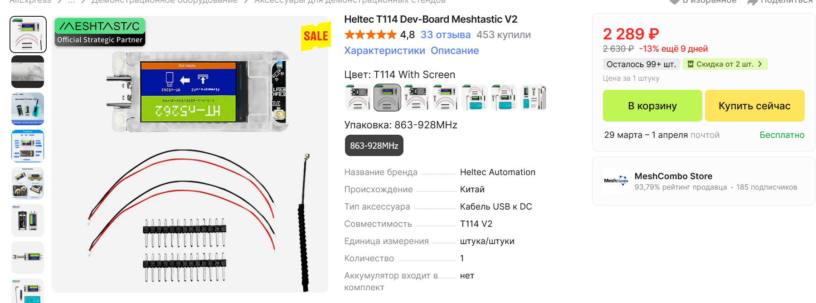816x303 pixels.
Task: Expand the discount from 2 pcs chevron
Action: [760, 64]
